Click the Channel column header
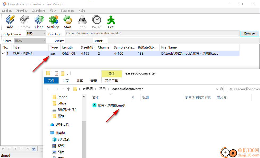 coord(104,47)
